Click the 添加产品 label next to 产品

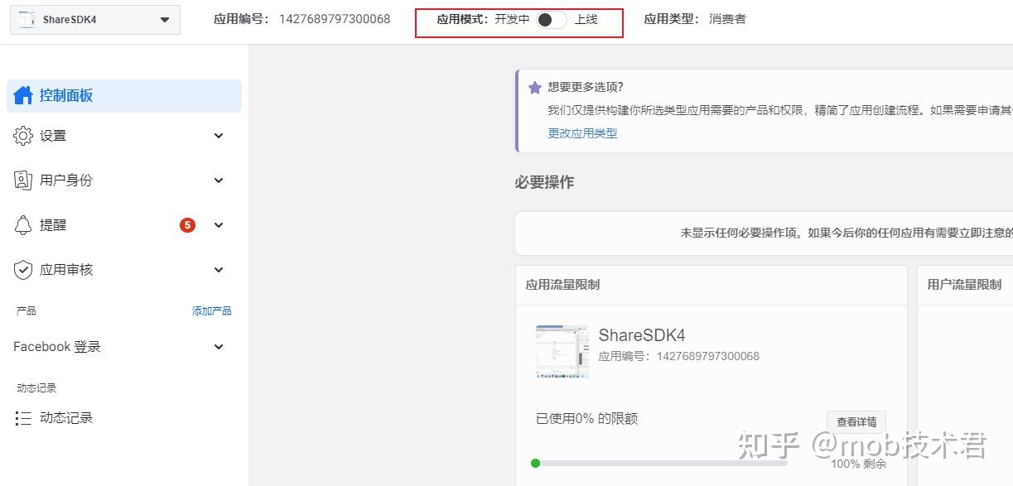click(x=212, y=310)
